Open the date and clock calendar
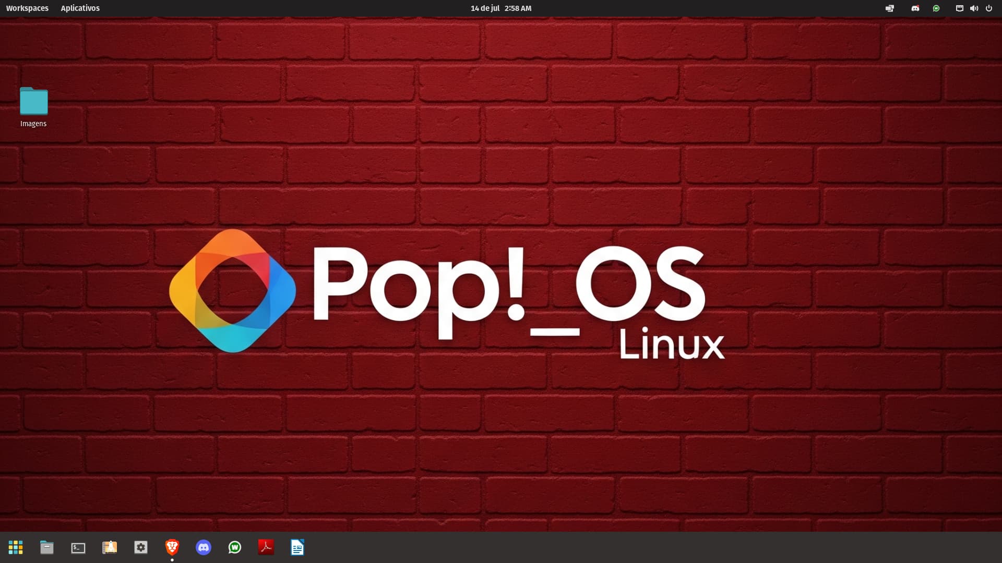This screenshot has height=563, width=1002. click(x=500, y=8)
